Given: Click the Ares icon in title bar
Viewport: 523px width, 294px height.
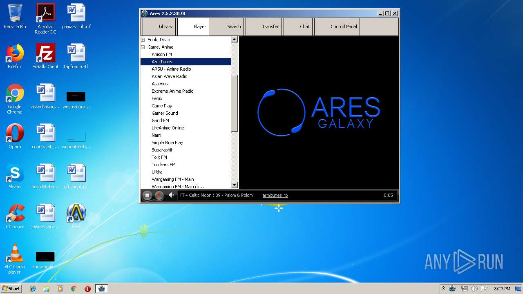Looking at the screenshot, I should coord(145,13).
